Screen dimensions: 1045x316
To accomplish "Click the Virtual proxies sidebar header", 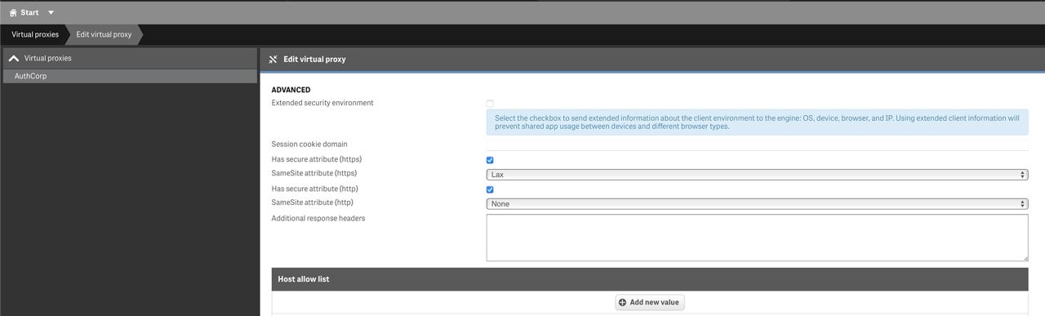I will [129, 58].
